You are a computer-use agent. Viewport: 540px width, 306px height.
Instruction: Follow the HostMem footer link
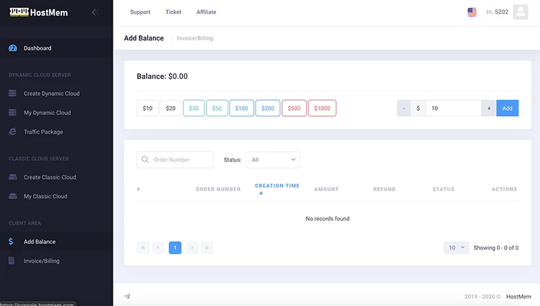coord(517,297)
